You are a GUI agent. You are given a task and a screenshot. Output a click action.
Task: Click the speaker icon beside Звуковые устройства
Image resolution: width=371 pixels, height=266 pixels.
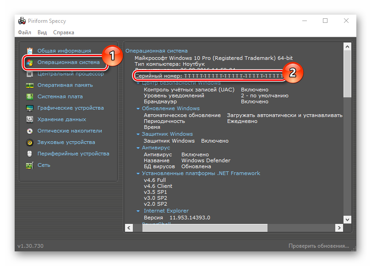[x=30, y=142]
